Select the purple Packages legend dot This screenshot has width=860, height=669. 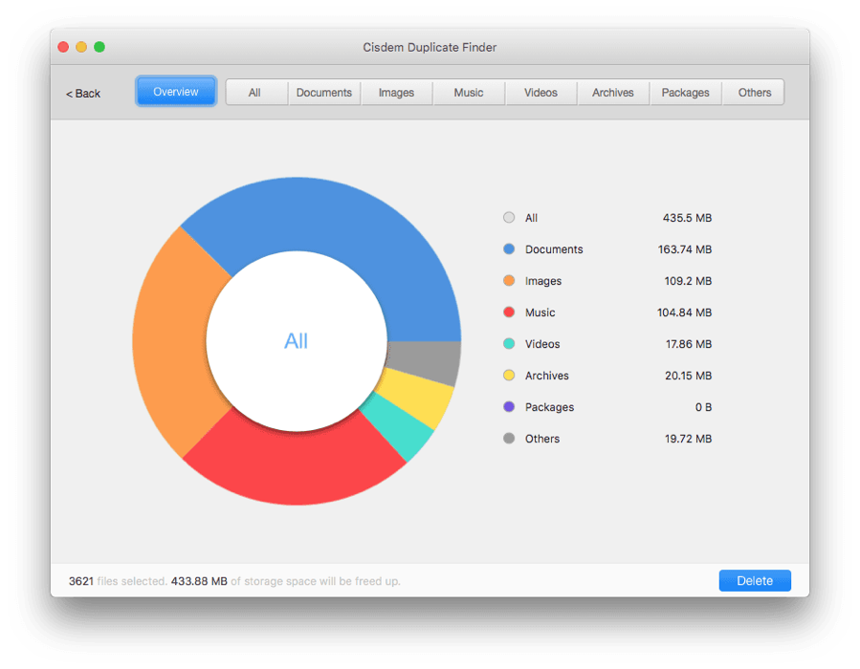(x=509, y=407)
